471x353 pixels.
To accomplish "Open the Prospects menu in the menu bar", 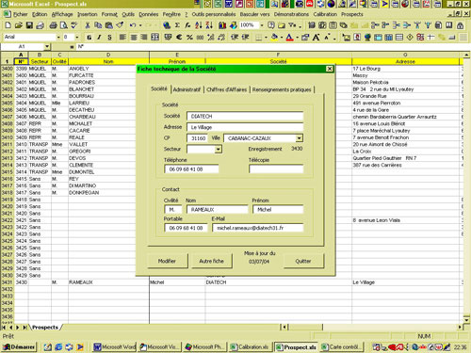I will [x=352, y=14].
